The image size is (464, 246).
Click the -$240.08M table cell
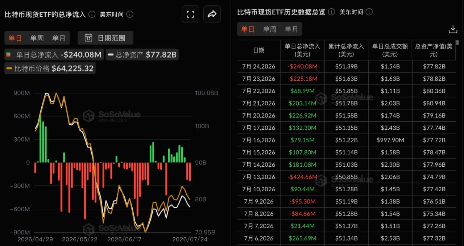pyautogui.click(x=302, y=66)
